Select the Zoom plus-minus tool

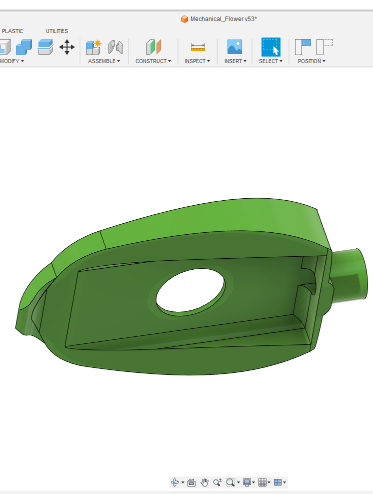tap(217, 482)
